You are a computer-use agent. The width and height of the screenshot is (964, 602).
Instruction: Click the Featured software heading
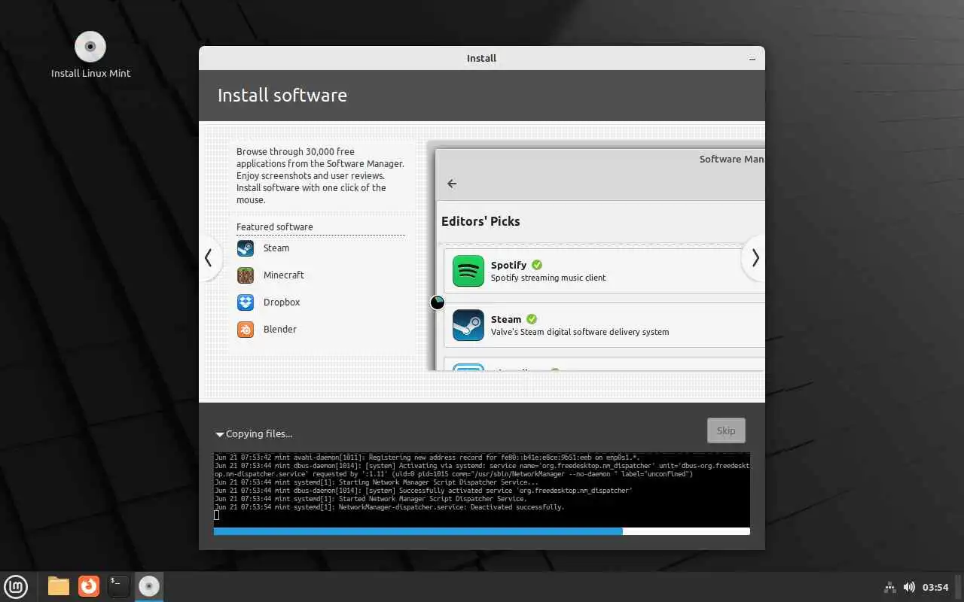click(x=275, y=227)
